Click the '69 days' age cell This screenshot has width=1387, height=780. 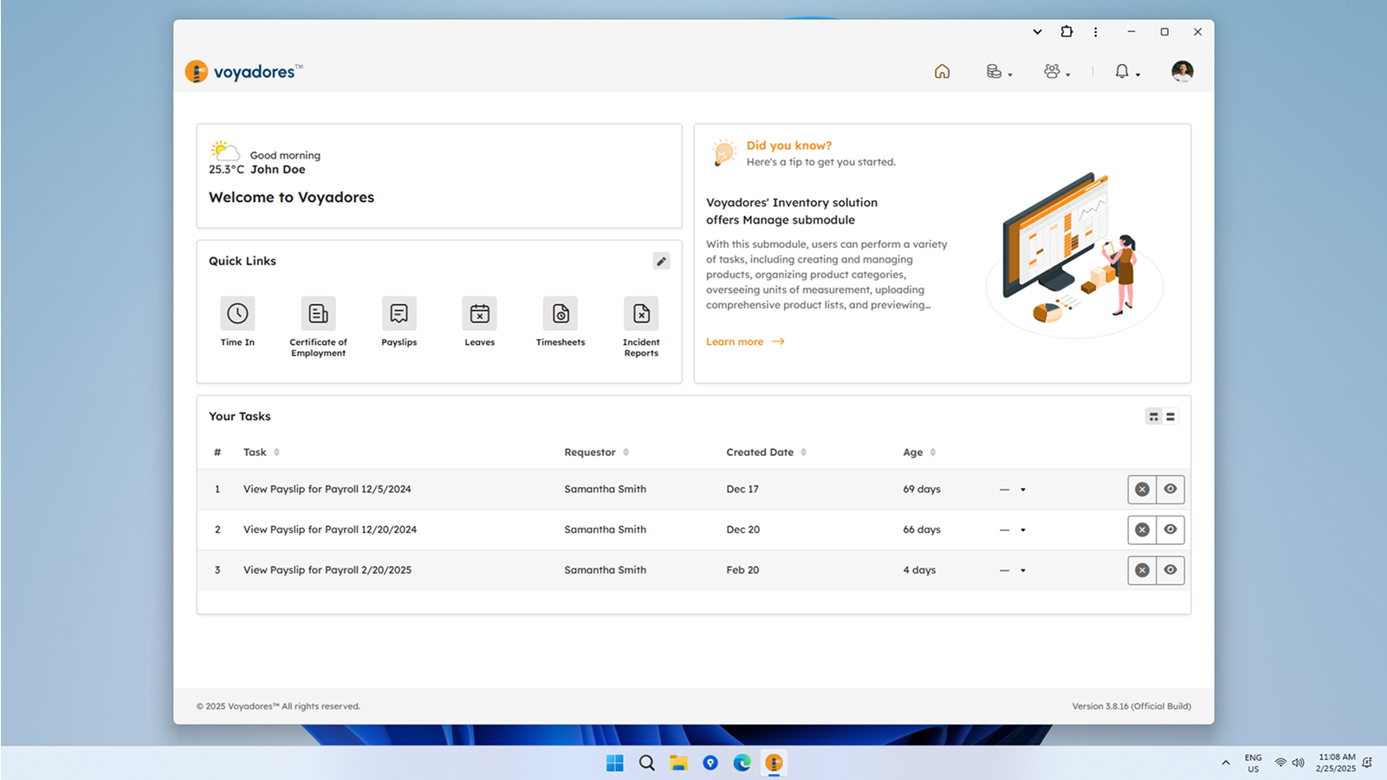pos(922,489)
